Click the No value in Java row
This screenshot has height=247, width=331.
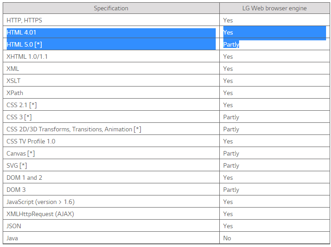(227, 238)
